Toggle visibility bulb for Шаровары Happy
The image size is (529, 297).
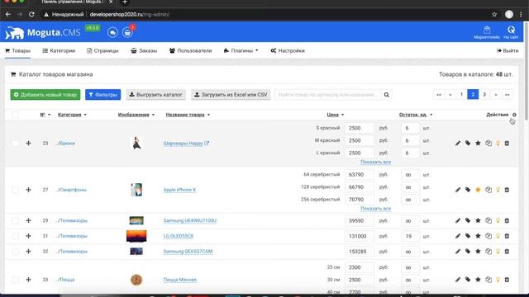pos(498,144)
